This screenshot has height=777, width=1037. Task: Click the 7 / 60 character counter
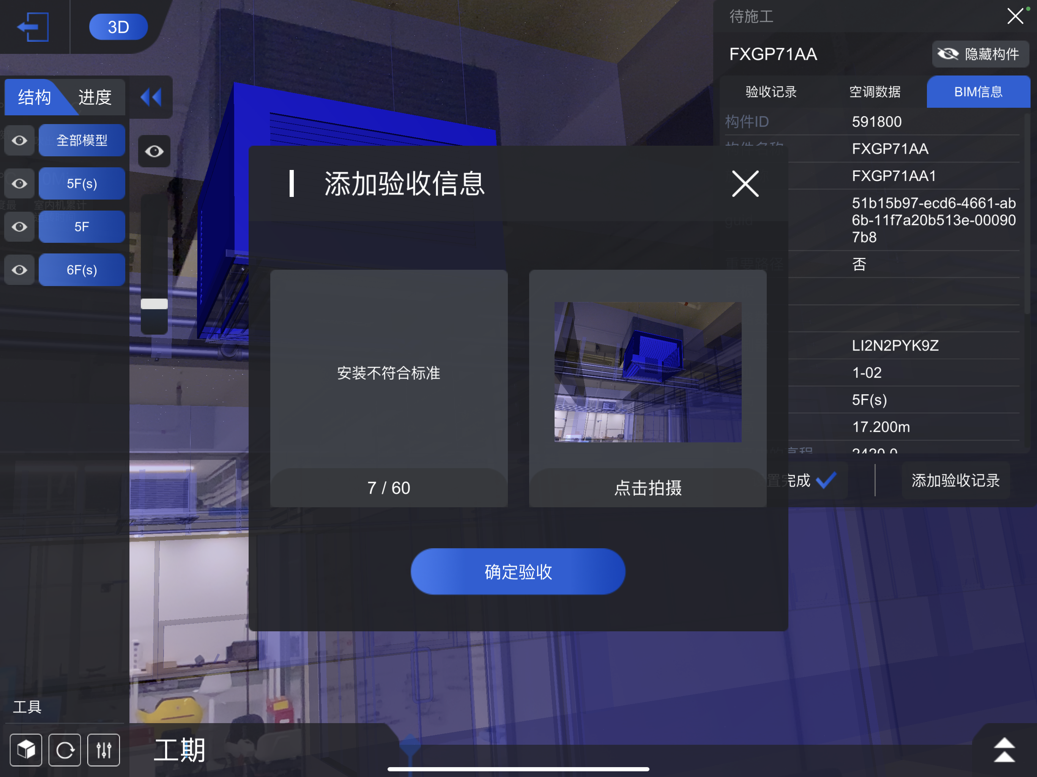pyautogui.click(x=389, y=488)
